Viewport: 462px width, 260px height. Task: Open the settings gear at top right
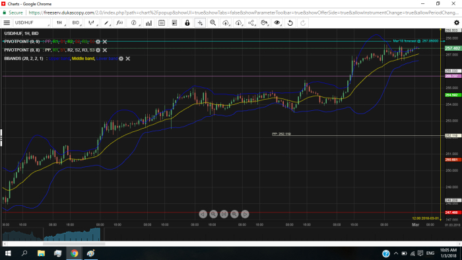coord(457,22)
